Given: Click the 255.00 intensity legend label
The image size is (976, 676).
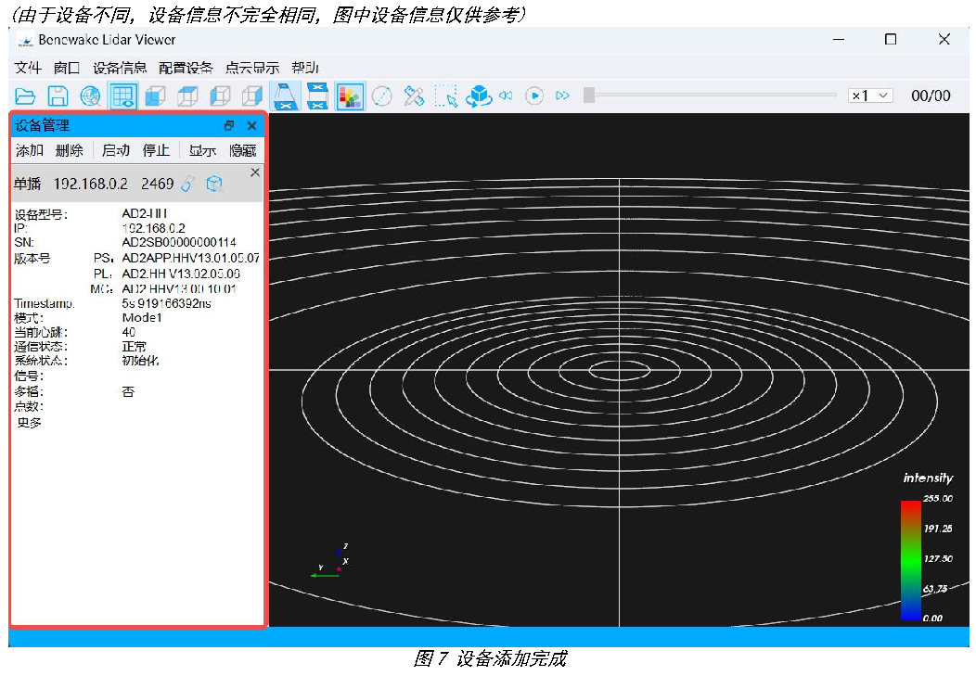Looking at the screenshot, I should 937,499.
